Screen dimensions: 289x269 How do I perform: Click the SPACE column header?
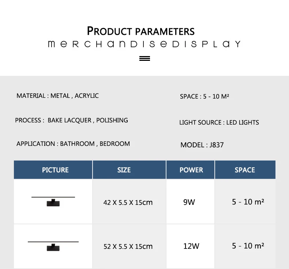245,170
